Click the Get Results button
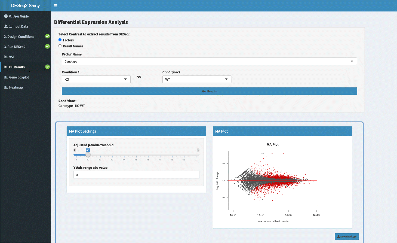 209,91
